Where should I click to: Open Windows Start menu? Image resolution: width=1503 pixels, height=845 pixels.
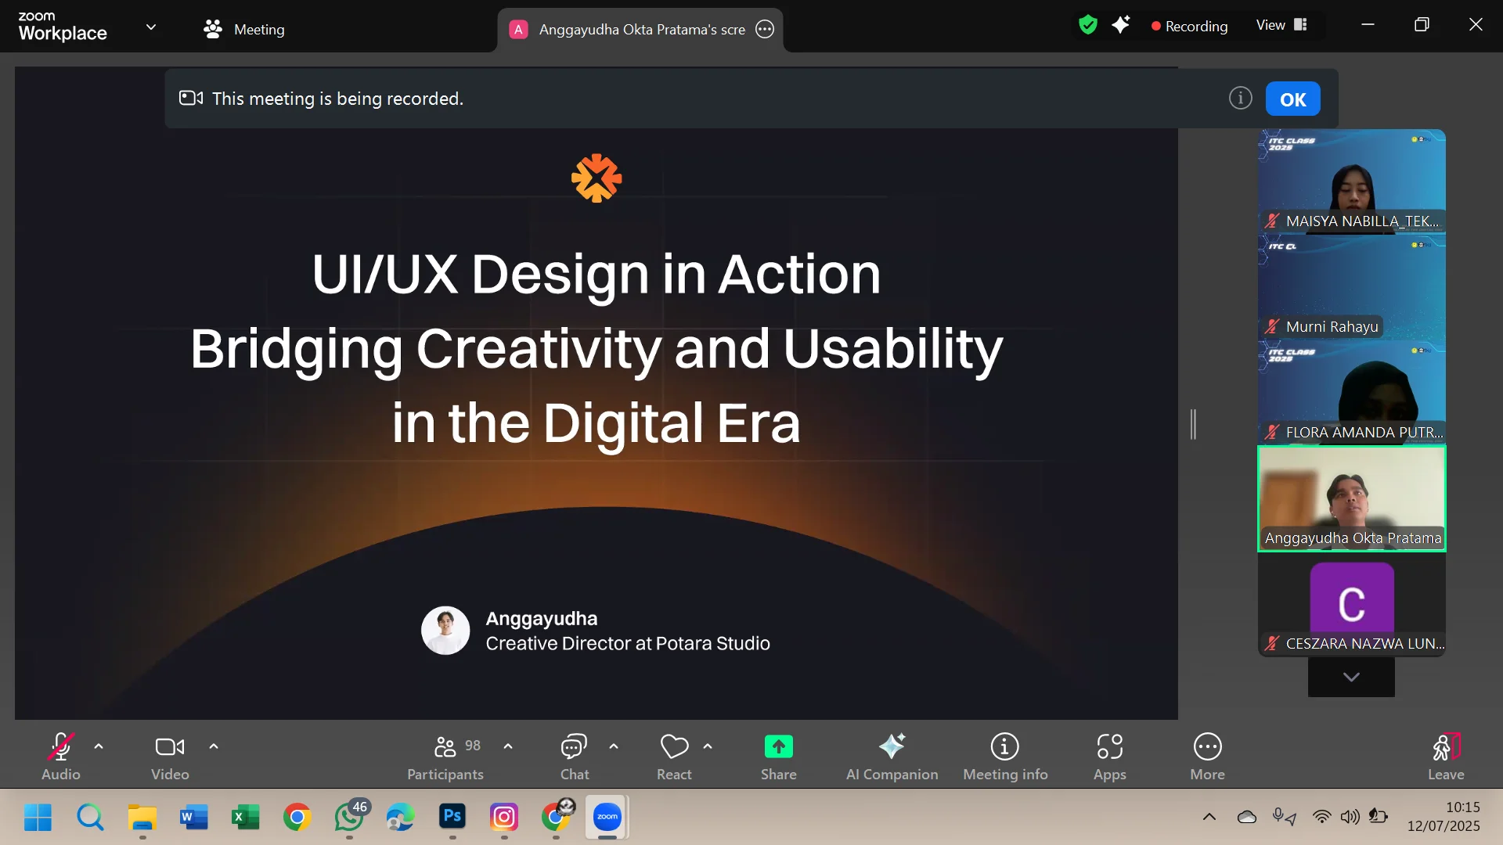click(38, 818)
